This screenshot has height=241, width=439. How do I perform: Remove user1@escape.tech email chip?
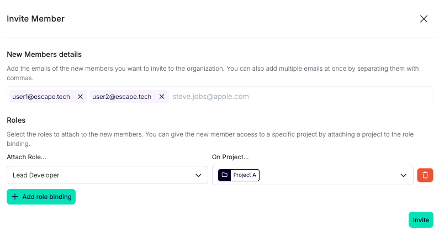coord(80,97)
